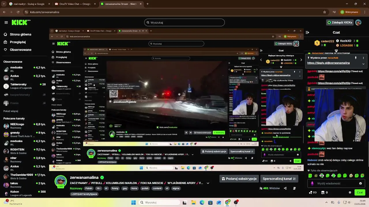Expand the pinned message chevron

tap(363, 64)
